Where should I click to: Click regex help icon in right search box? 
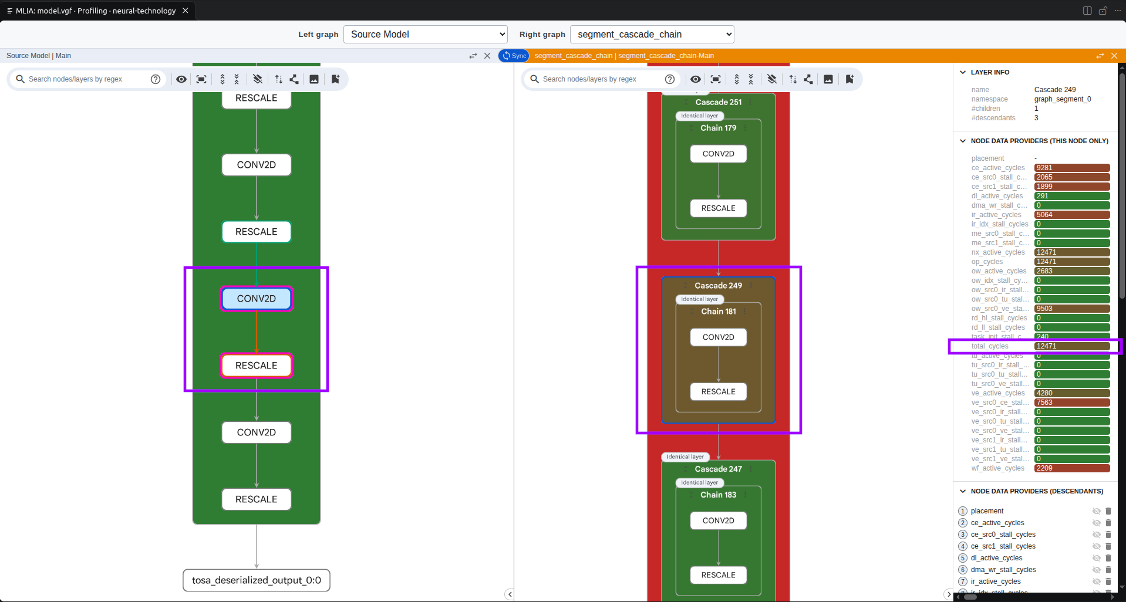(x=670, y=79)
